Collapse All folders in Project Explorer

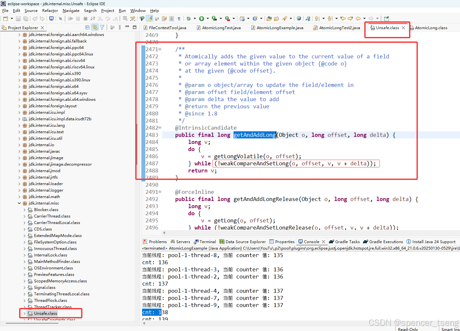pos(88,27)
